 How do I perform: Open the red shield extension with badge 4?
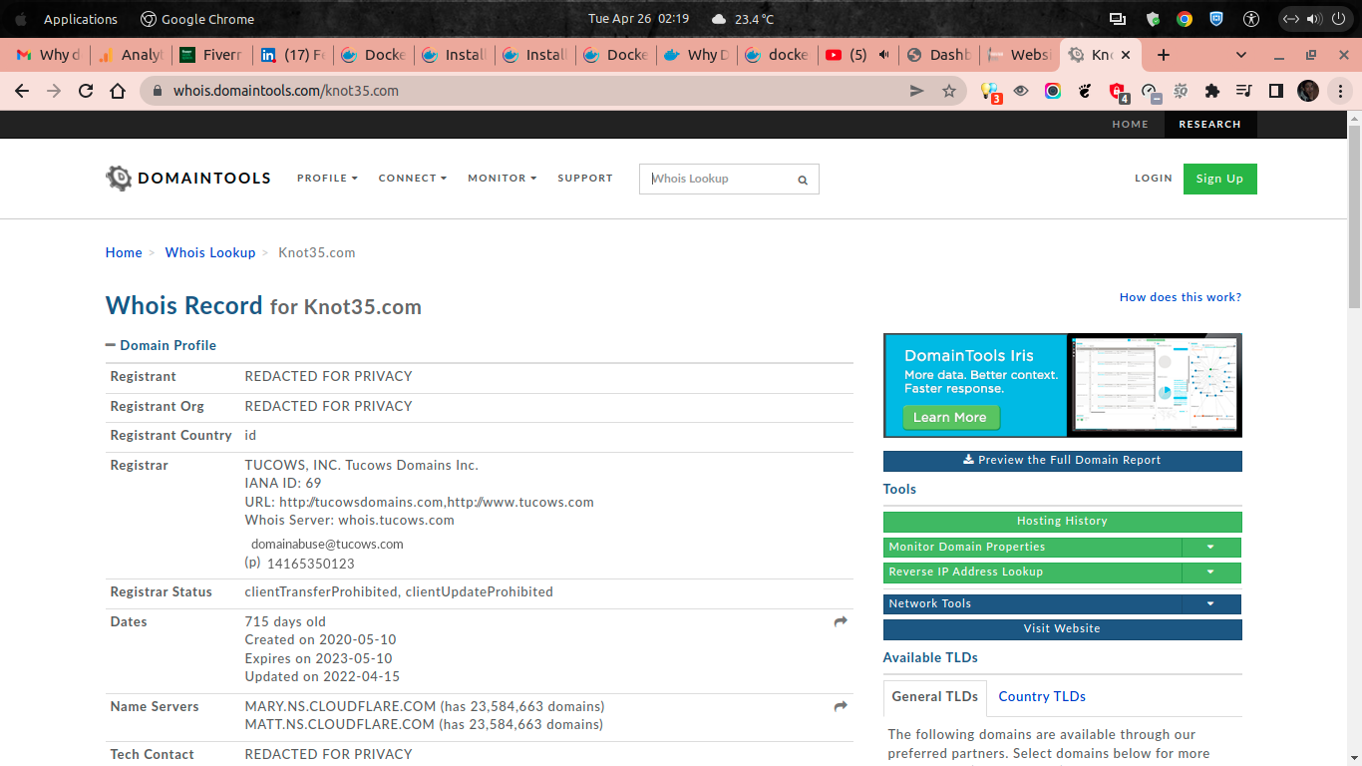1118,92
